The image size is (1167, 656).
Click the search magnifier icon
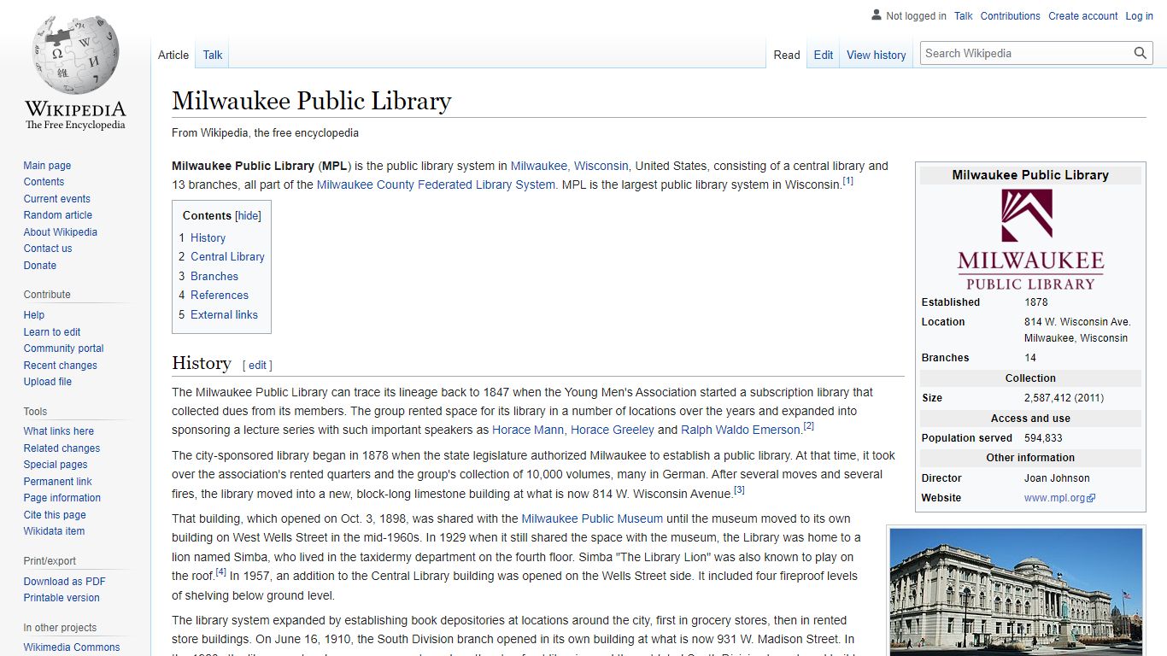[x=1141, y=53]
